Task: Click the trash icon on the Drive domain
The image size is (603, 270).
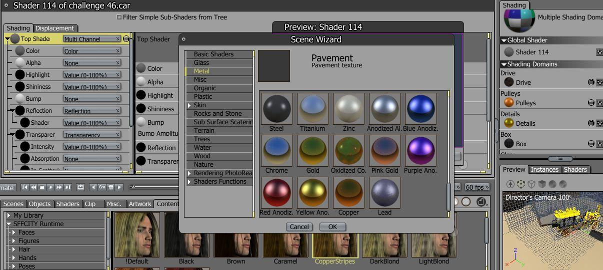Action: (x=591, y=82)
